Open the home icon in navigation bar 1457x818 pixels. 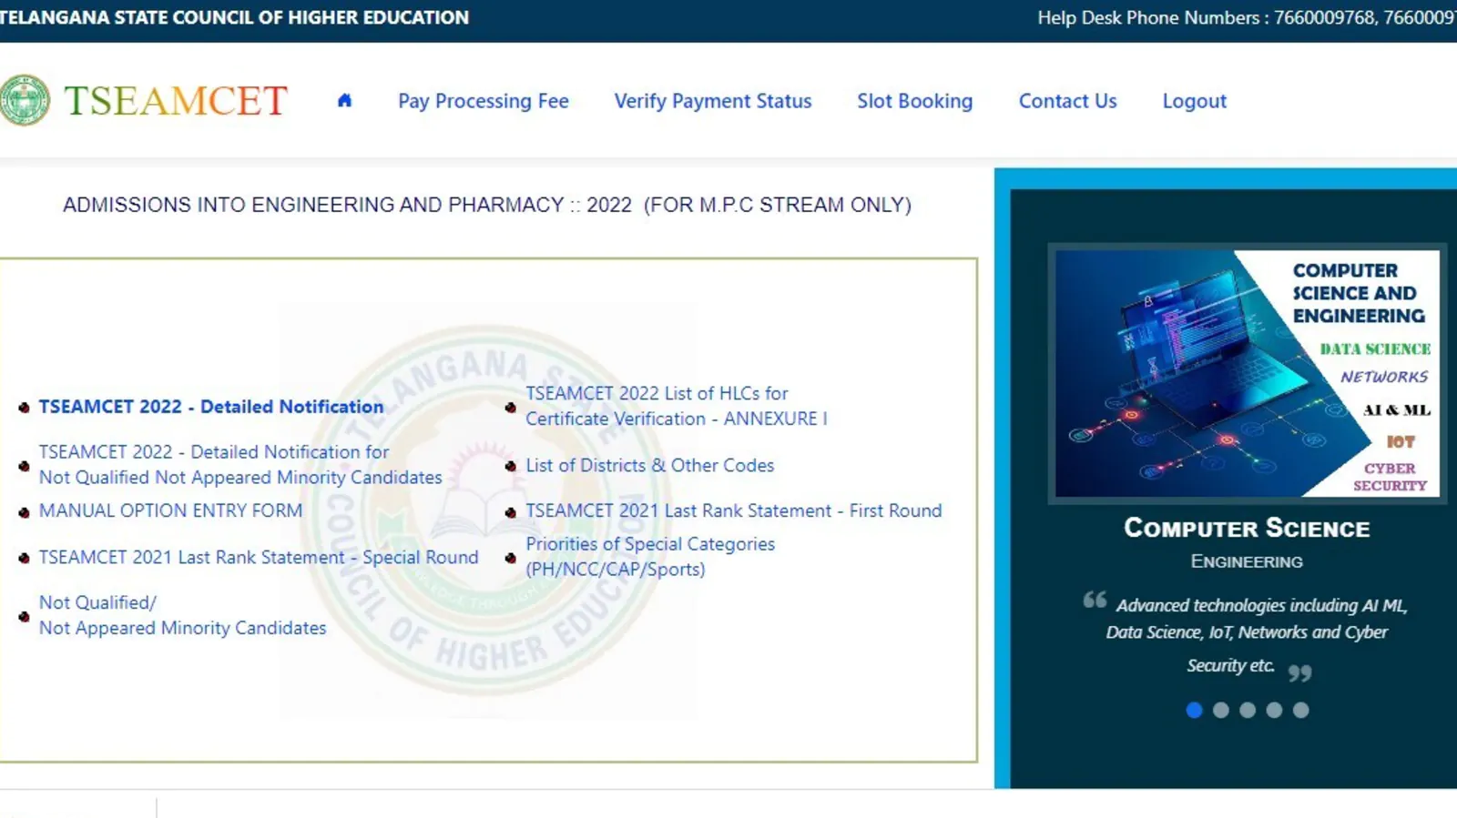pos(344,101)
